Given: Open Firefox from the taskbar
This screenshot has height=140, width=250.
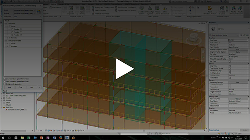Looking at the screenshot, I should click(x=61, y=138).
